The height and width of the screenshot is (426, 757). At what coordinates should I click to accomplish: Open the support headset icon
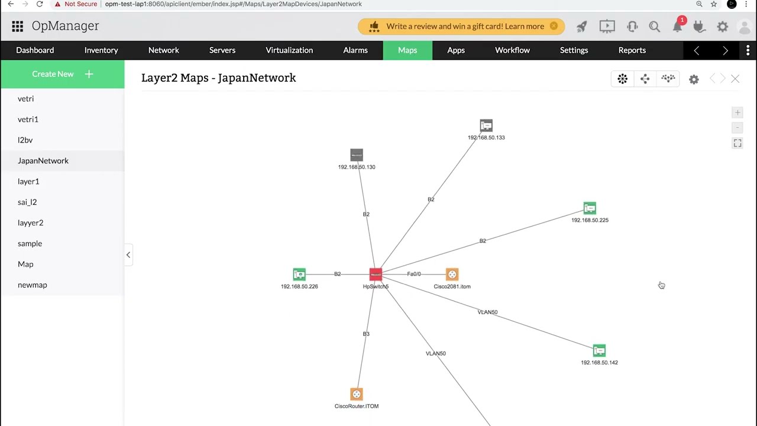pyautogui.click(x=632, y=26)
